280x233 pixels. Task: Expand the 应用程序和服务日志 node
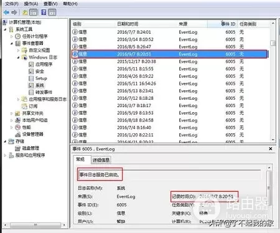point(18,99)
